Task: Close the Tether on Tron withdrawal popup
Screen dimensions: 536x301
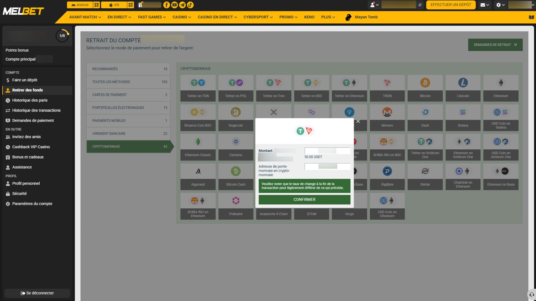Action: click(x=358, y=122)
